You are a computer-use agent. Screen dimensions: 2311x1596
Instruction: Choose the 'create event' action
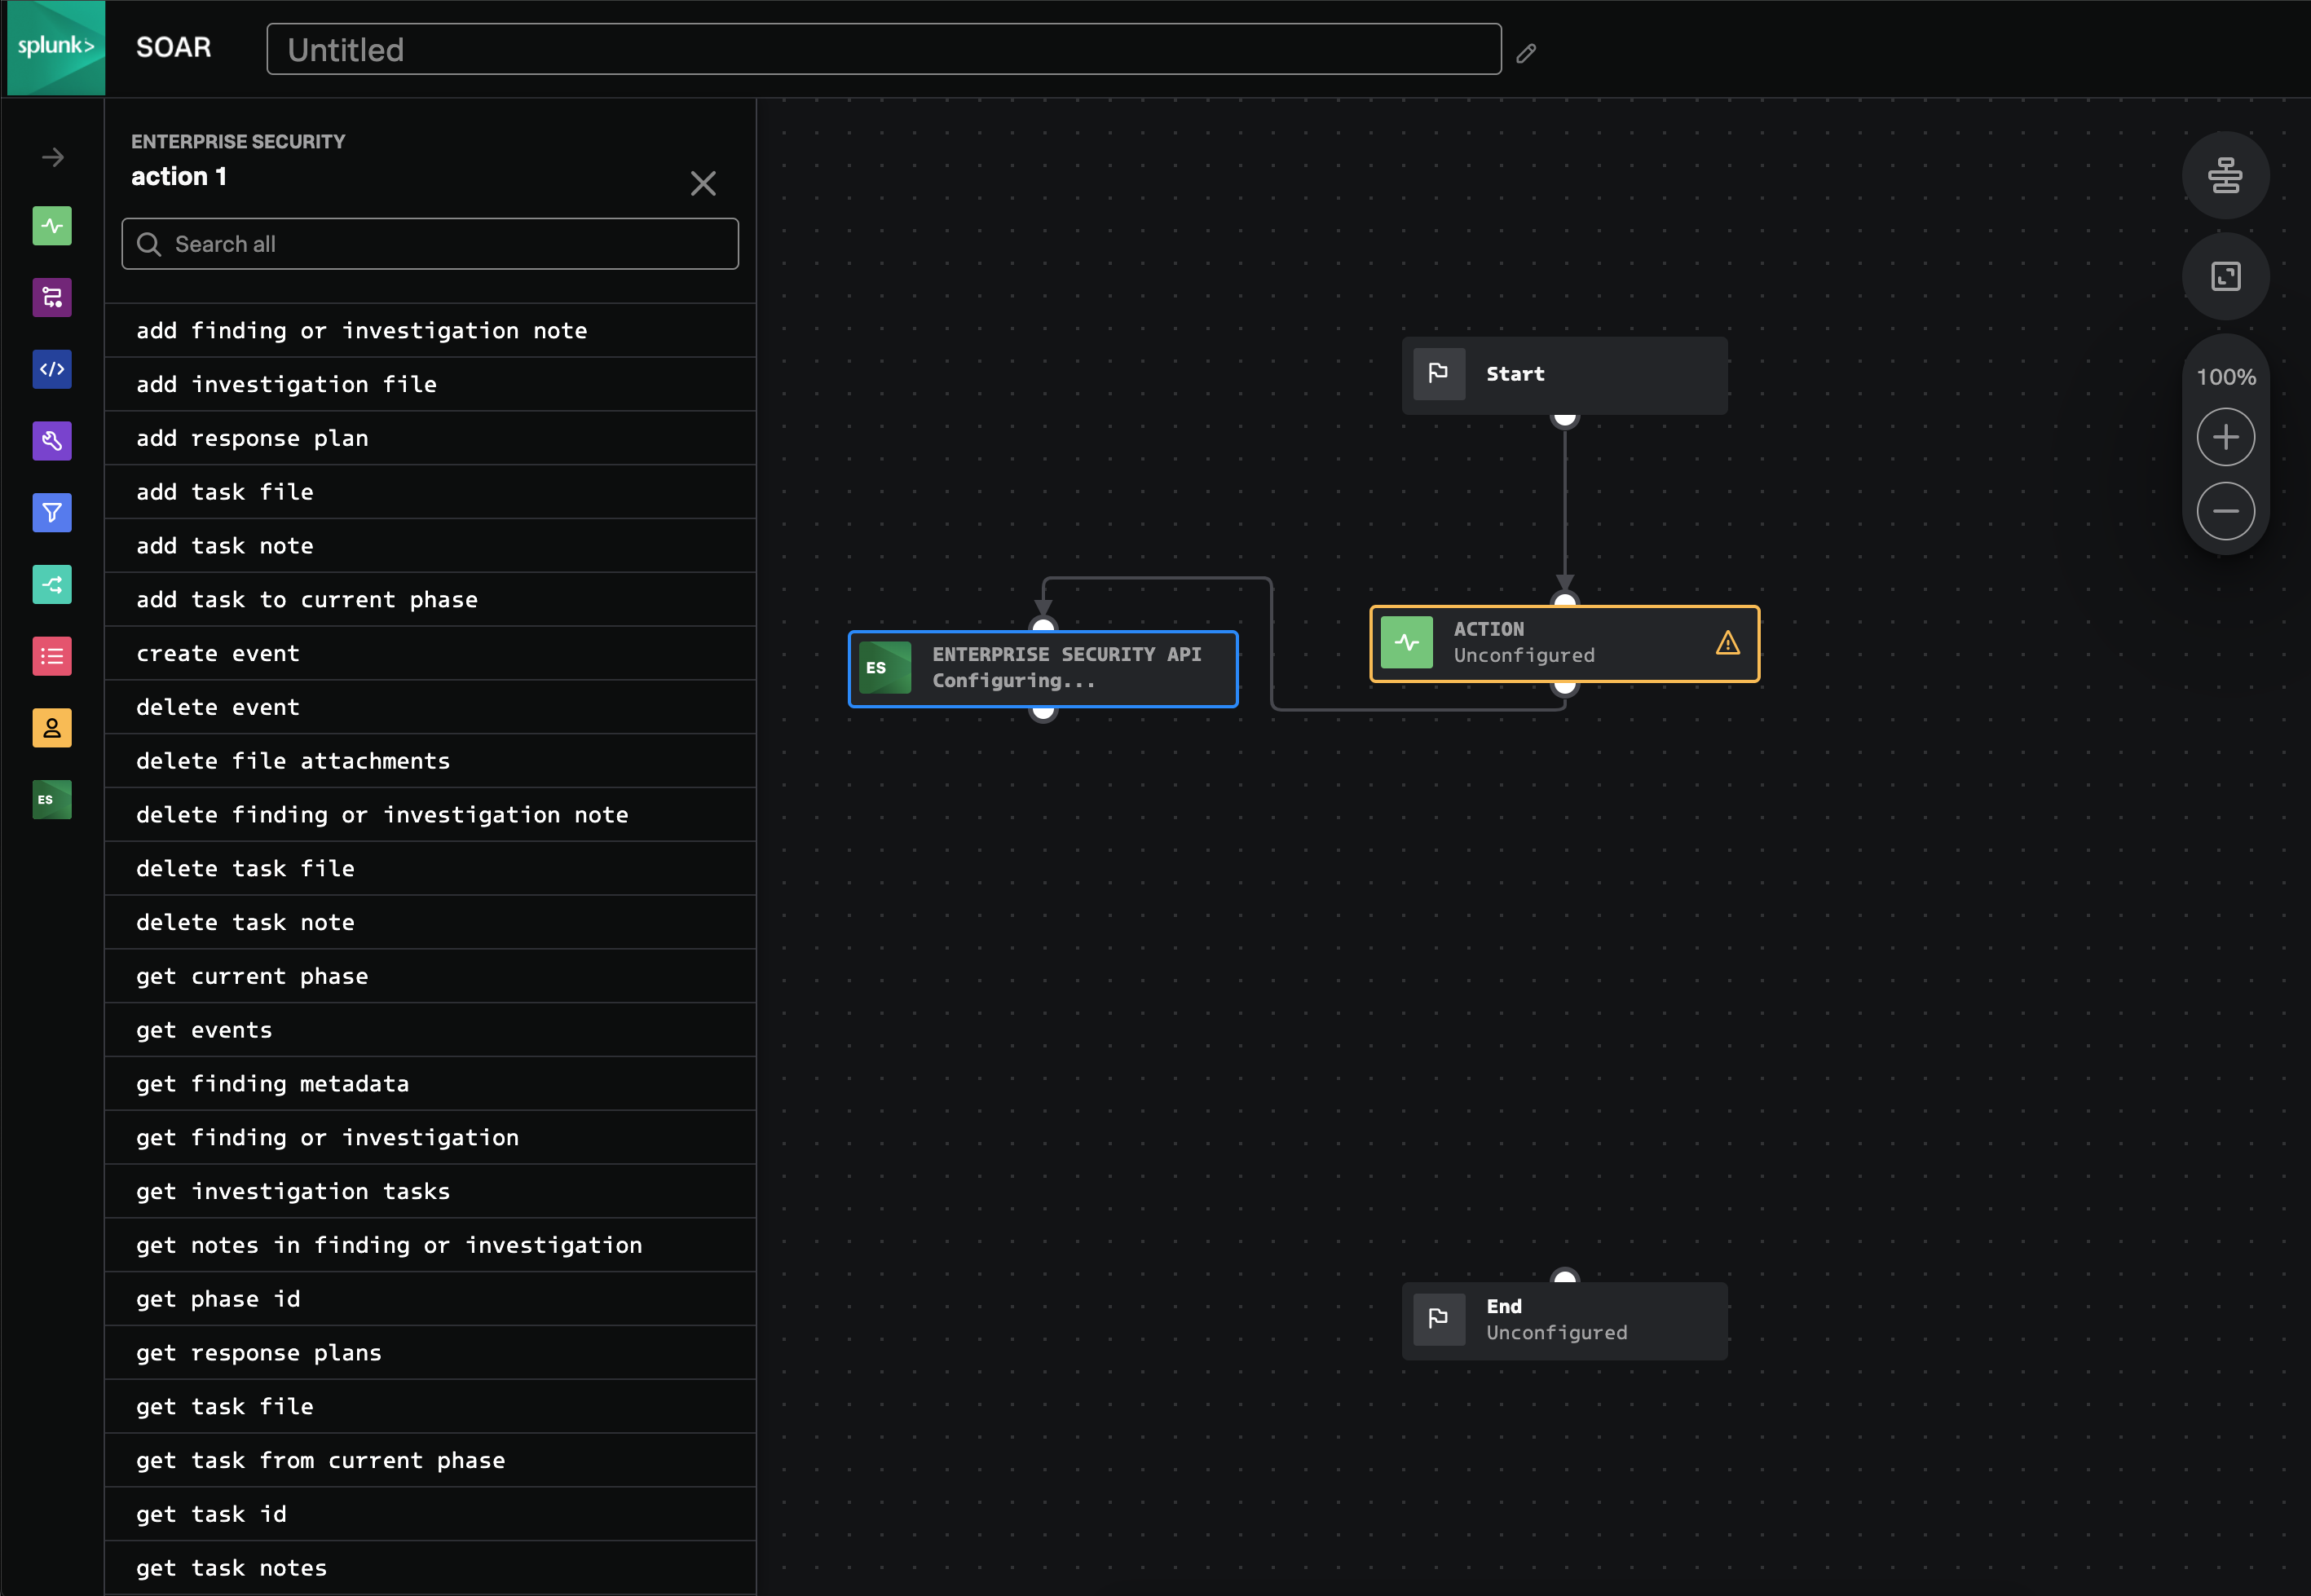click(218, 654)
